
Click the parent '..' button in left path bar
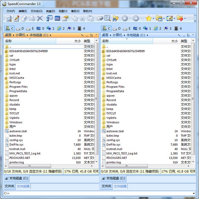[87, 35]
